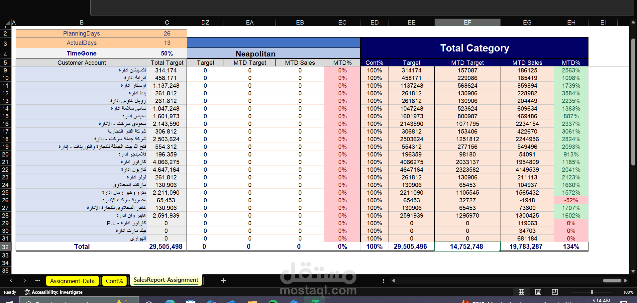Open the Assignment-Data sheet tab
Viewport: 637px width, 303px height.
click(x=72, y=281)
